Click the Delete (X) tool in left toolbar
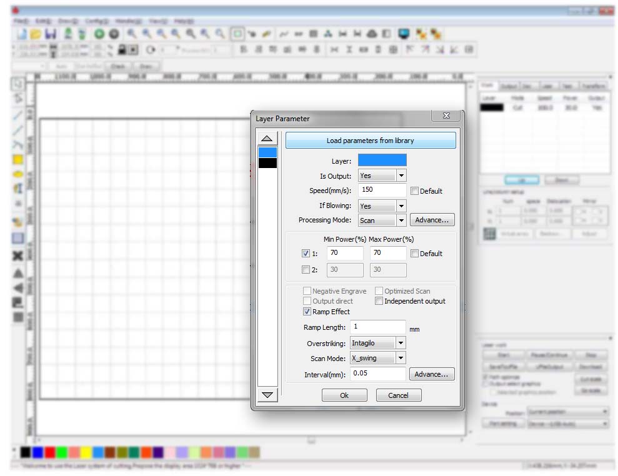This screenshot has width=618, height=476. pyautogui.click(x=16, y=256)
